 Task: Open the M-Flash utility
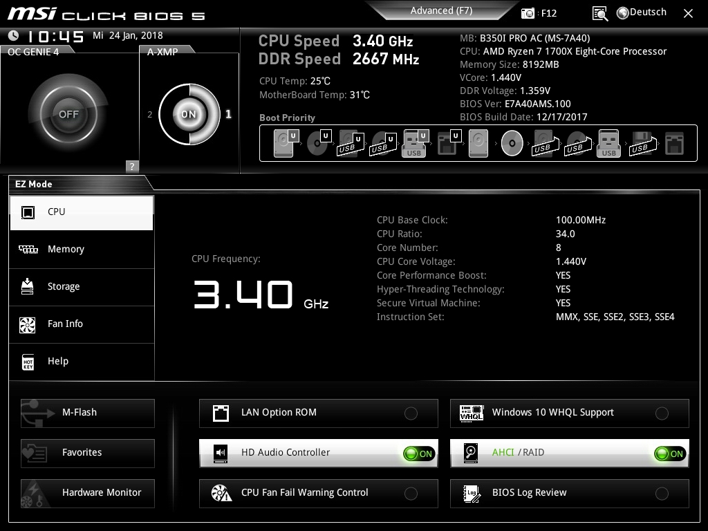click(88, 413)
